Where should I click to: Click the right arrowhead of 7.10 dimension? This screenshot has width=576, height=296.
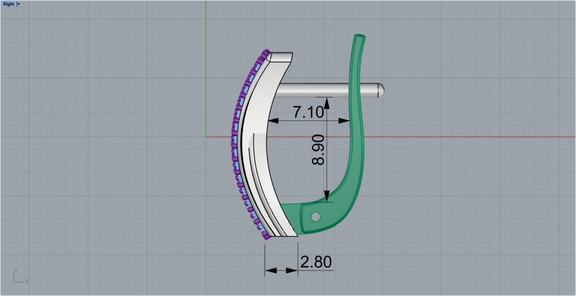click(345, 121)
